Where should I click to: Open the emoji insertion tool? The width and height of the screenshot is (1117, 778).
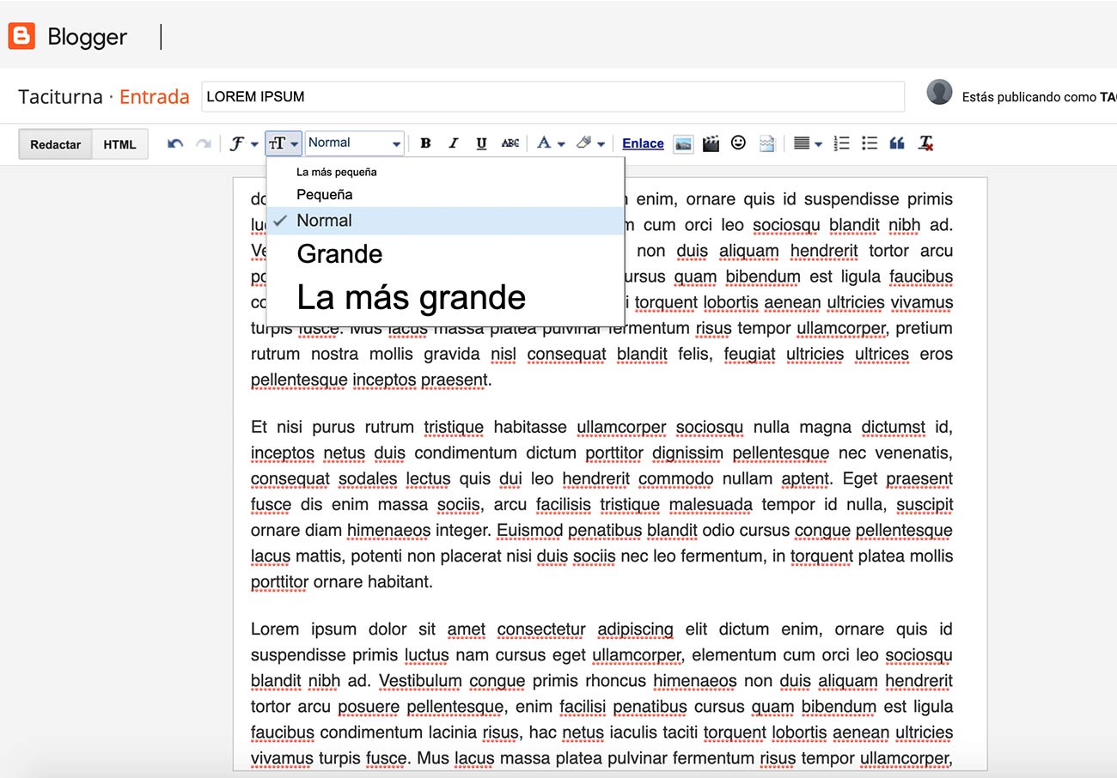[x=738, y=143]
